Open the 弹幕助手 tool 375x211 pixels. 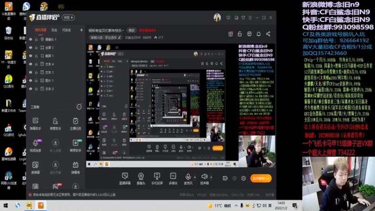[36, 124]
